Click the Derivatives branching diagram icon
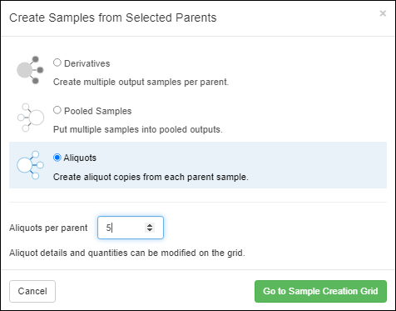Screen dimensions: 396x311 click(30, 70)
